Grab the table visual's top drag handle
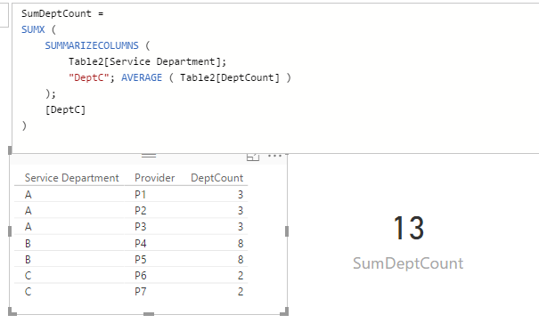The height and width of the screenshot is (323, 539). point(149,156)
